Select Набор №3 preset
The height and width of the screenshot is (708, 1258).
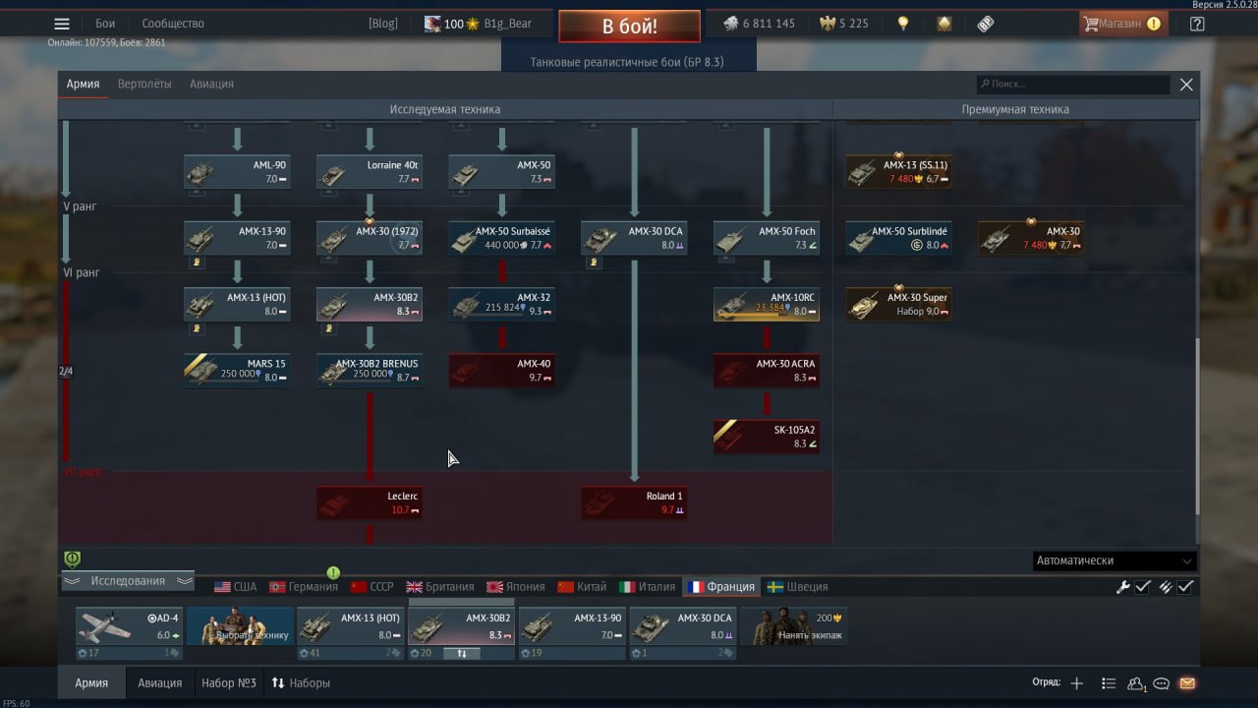tap(228, 682)
